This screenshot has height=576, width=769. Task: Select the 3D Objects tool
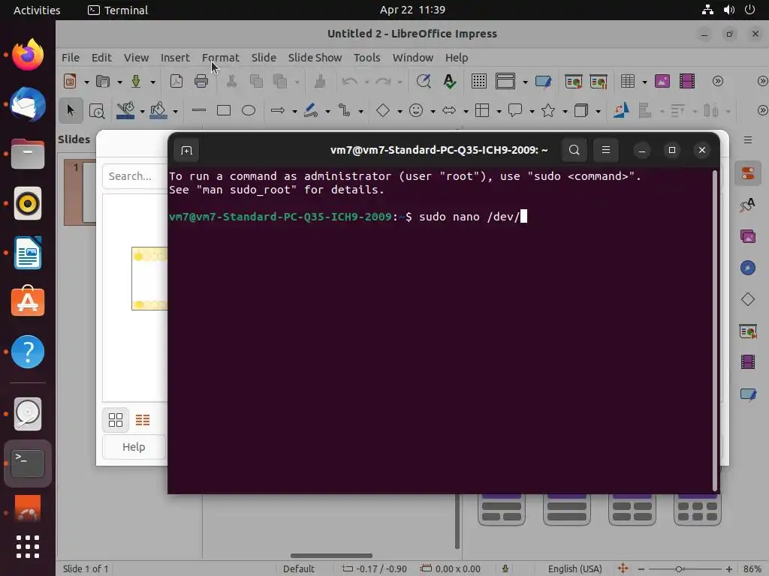(x=581, y=111)
